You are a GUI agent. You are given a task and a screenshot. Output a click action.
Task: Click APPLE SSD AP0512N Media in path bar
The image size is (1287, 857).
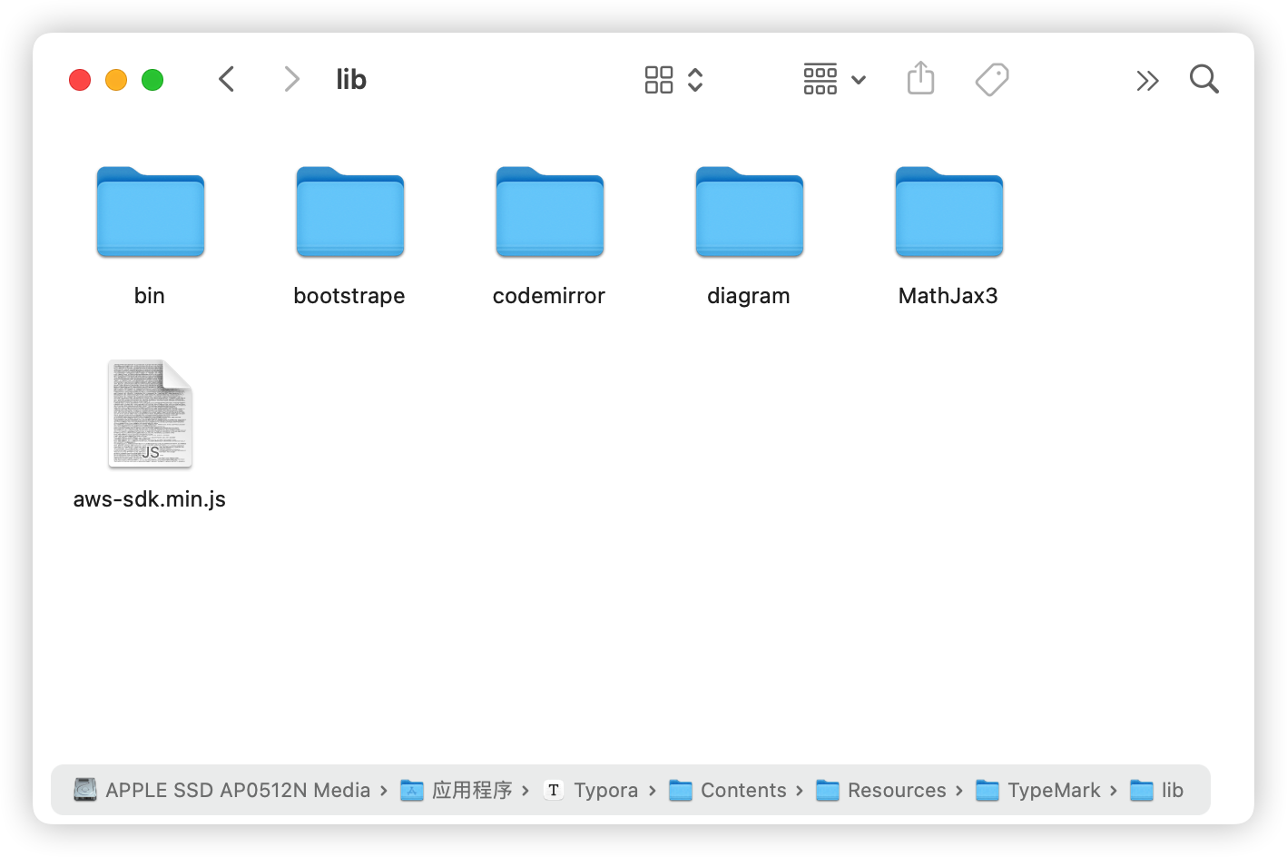222,790
